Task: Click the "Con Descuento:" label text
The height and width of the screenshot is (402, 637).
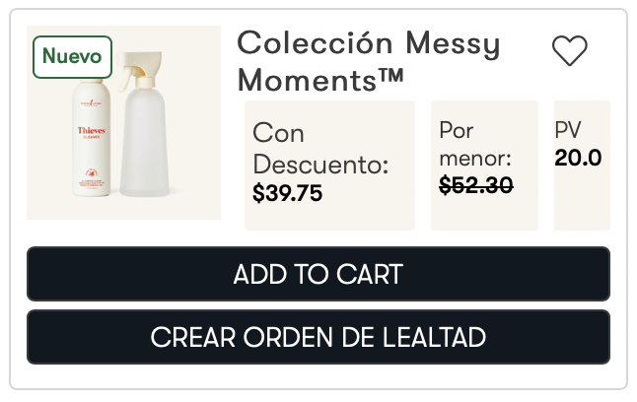Action: pyautogui.click(x=320, y=148)
